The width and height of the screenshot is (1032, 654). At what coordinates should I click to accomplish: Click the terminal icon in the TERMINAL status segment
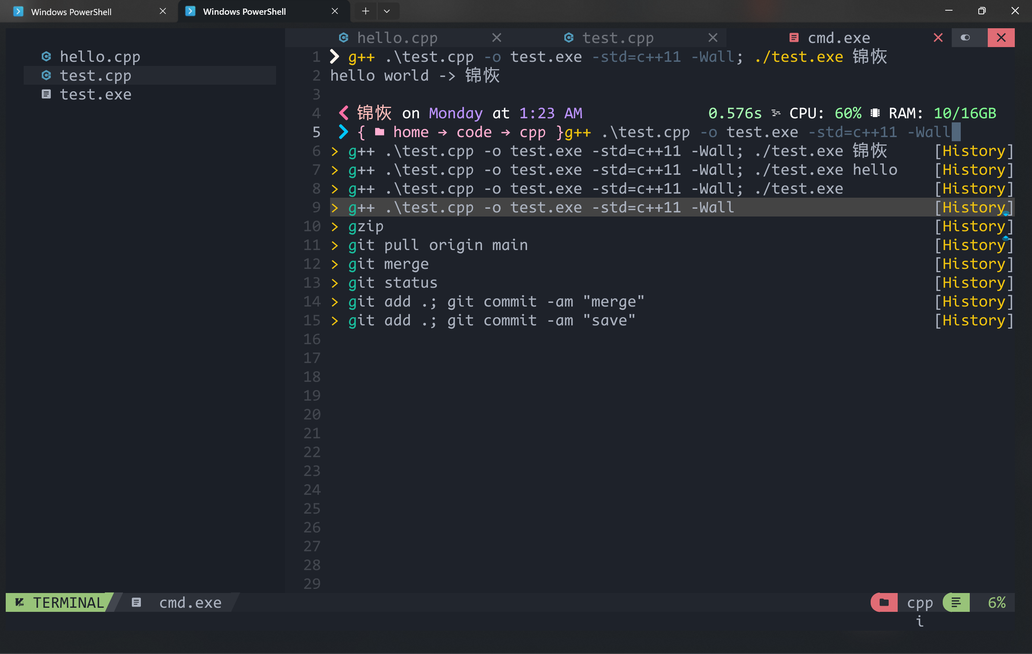[19, 602]
